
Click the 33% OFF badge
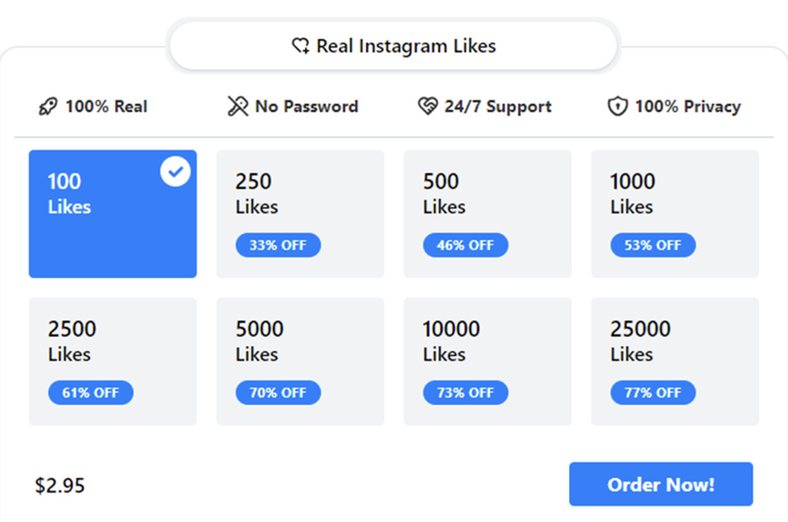click(278, 245)
